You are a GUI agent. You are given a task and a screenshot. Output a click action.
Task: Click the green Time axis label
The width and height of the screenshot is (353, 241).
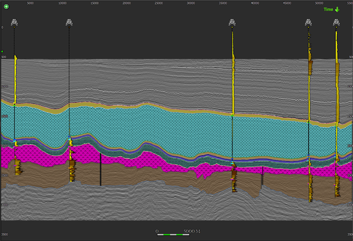[328, 9]
